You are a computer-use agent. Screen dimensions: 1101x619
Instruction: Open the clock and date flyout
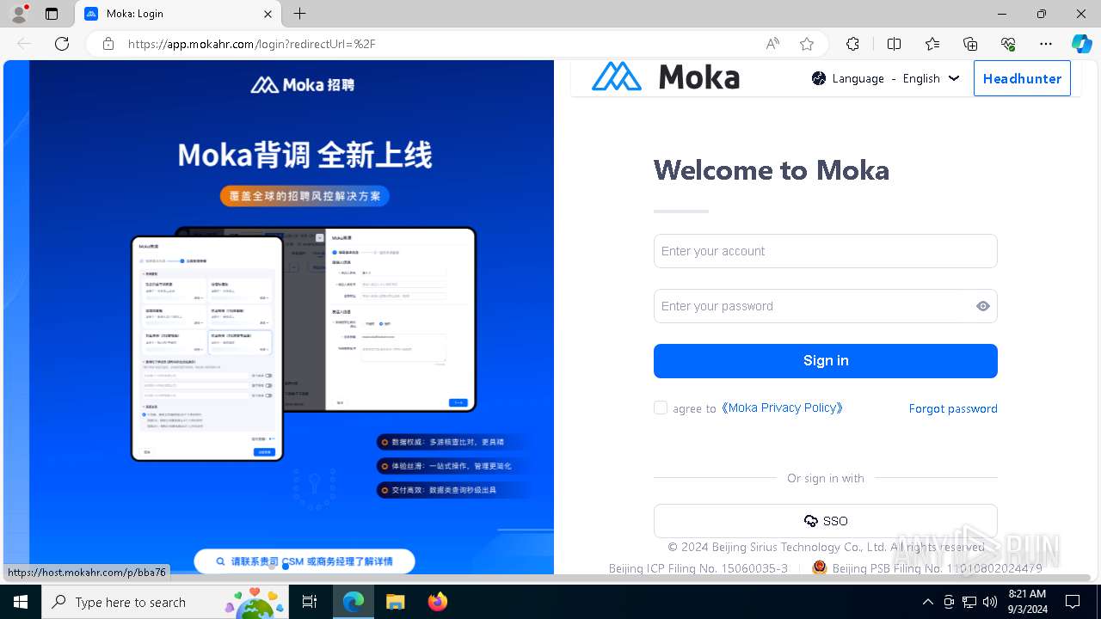coord(1027,602)
